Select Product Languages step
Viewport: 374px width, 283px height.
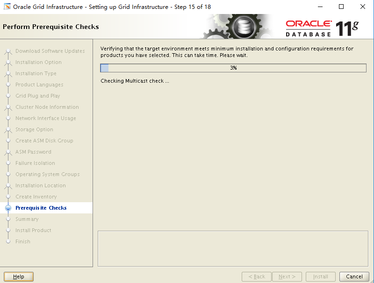pos(39,85)
